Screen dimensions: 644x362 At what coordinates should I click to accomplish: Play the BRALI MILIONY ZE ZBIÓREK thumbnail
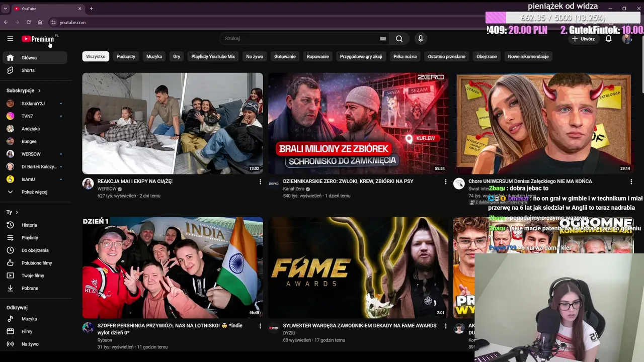coord(358,124)
